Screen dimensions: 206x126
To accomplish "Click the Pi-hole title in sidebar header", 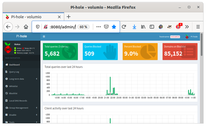I will [22, 36].
